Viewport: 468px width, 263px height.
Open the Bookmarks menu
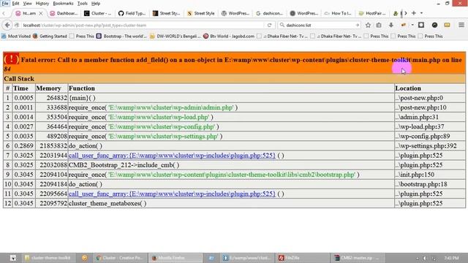63,4
